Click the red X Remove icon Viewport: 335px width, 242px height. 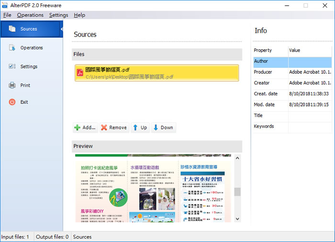[x=104, y=127]
